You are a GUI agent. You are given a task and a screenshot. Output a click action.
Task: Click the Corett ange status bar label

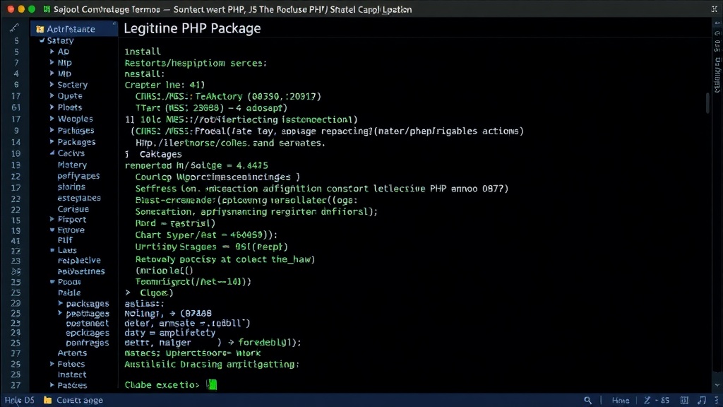(79, 400)
